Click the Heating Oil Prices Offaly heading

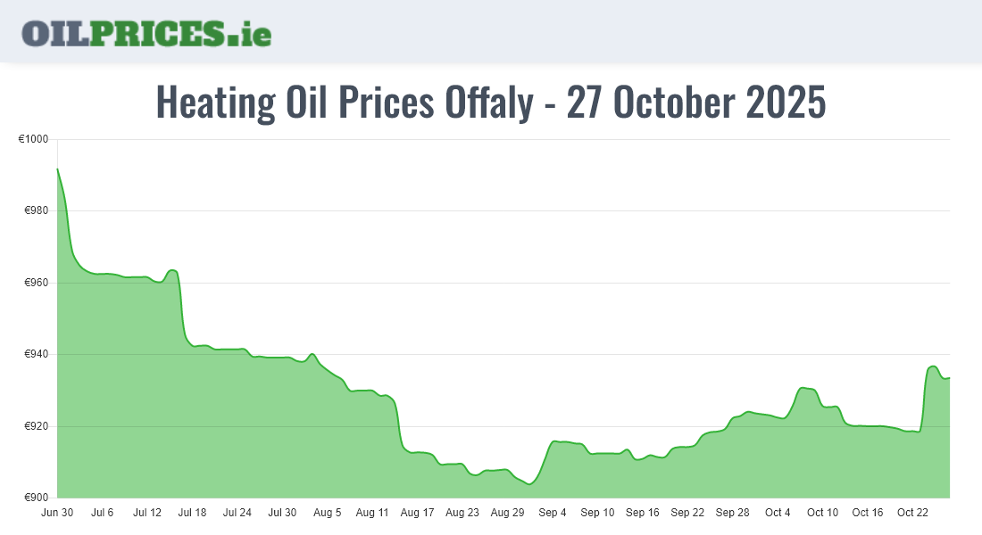491,103
